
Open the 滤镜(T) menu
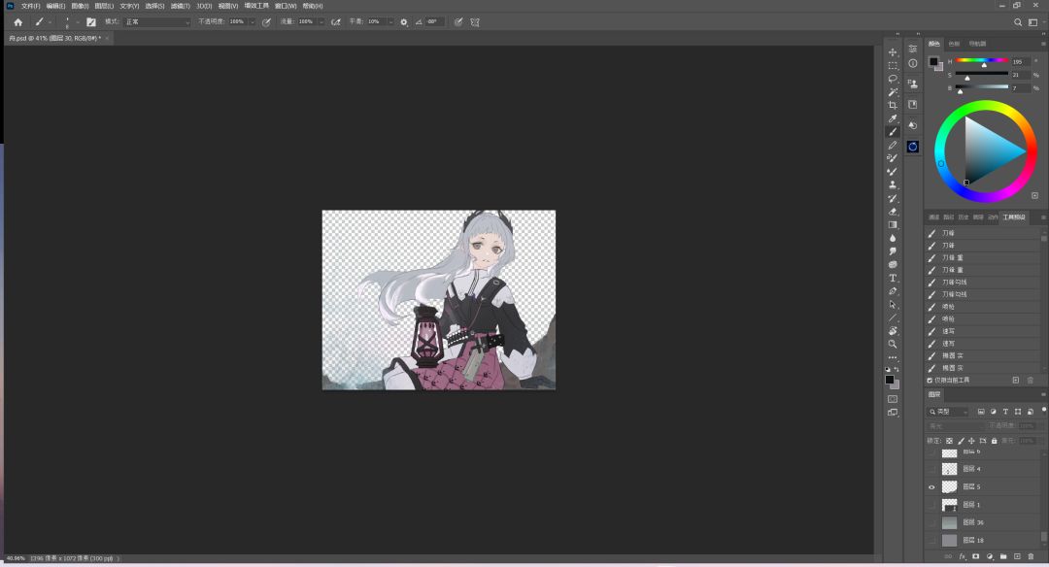(x=179, y=6)
